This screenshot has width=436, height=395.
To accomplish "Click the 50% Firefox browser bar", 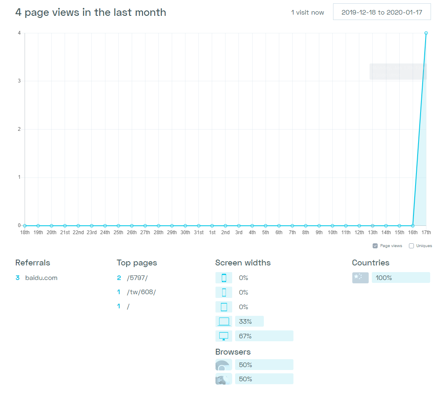I will click(264, 379).
